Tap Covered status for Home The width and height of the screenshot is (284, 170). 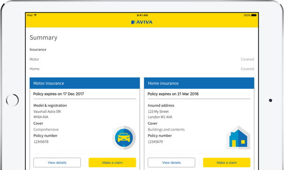(247, 69)
